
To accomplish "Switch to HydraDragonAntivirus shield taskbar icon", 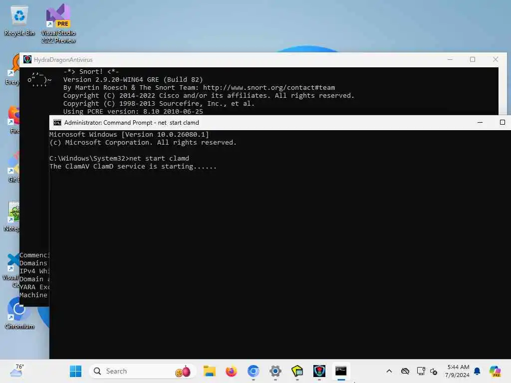I will coord(319,371).
